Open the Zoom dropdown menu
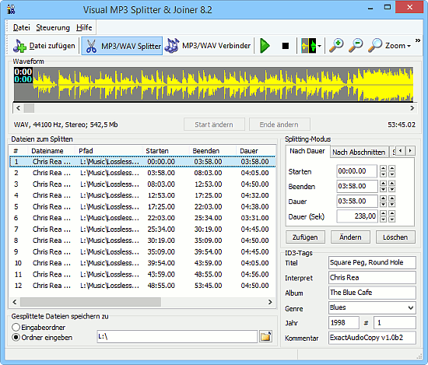Screen dimensions: 428x365 pyautogui.click(x=390, y=46)
